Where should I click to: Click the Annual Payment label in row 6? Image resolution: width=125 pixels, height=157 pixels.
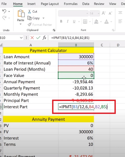pos(31,82)
